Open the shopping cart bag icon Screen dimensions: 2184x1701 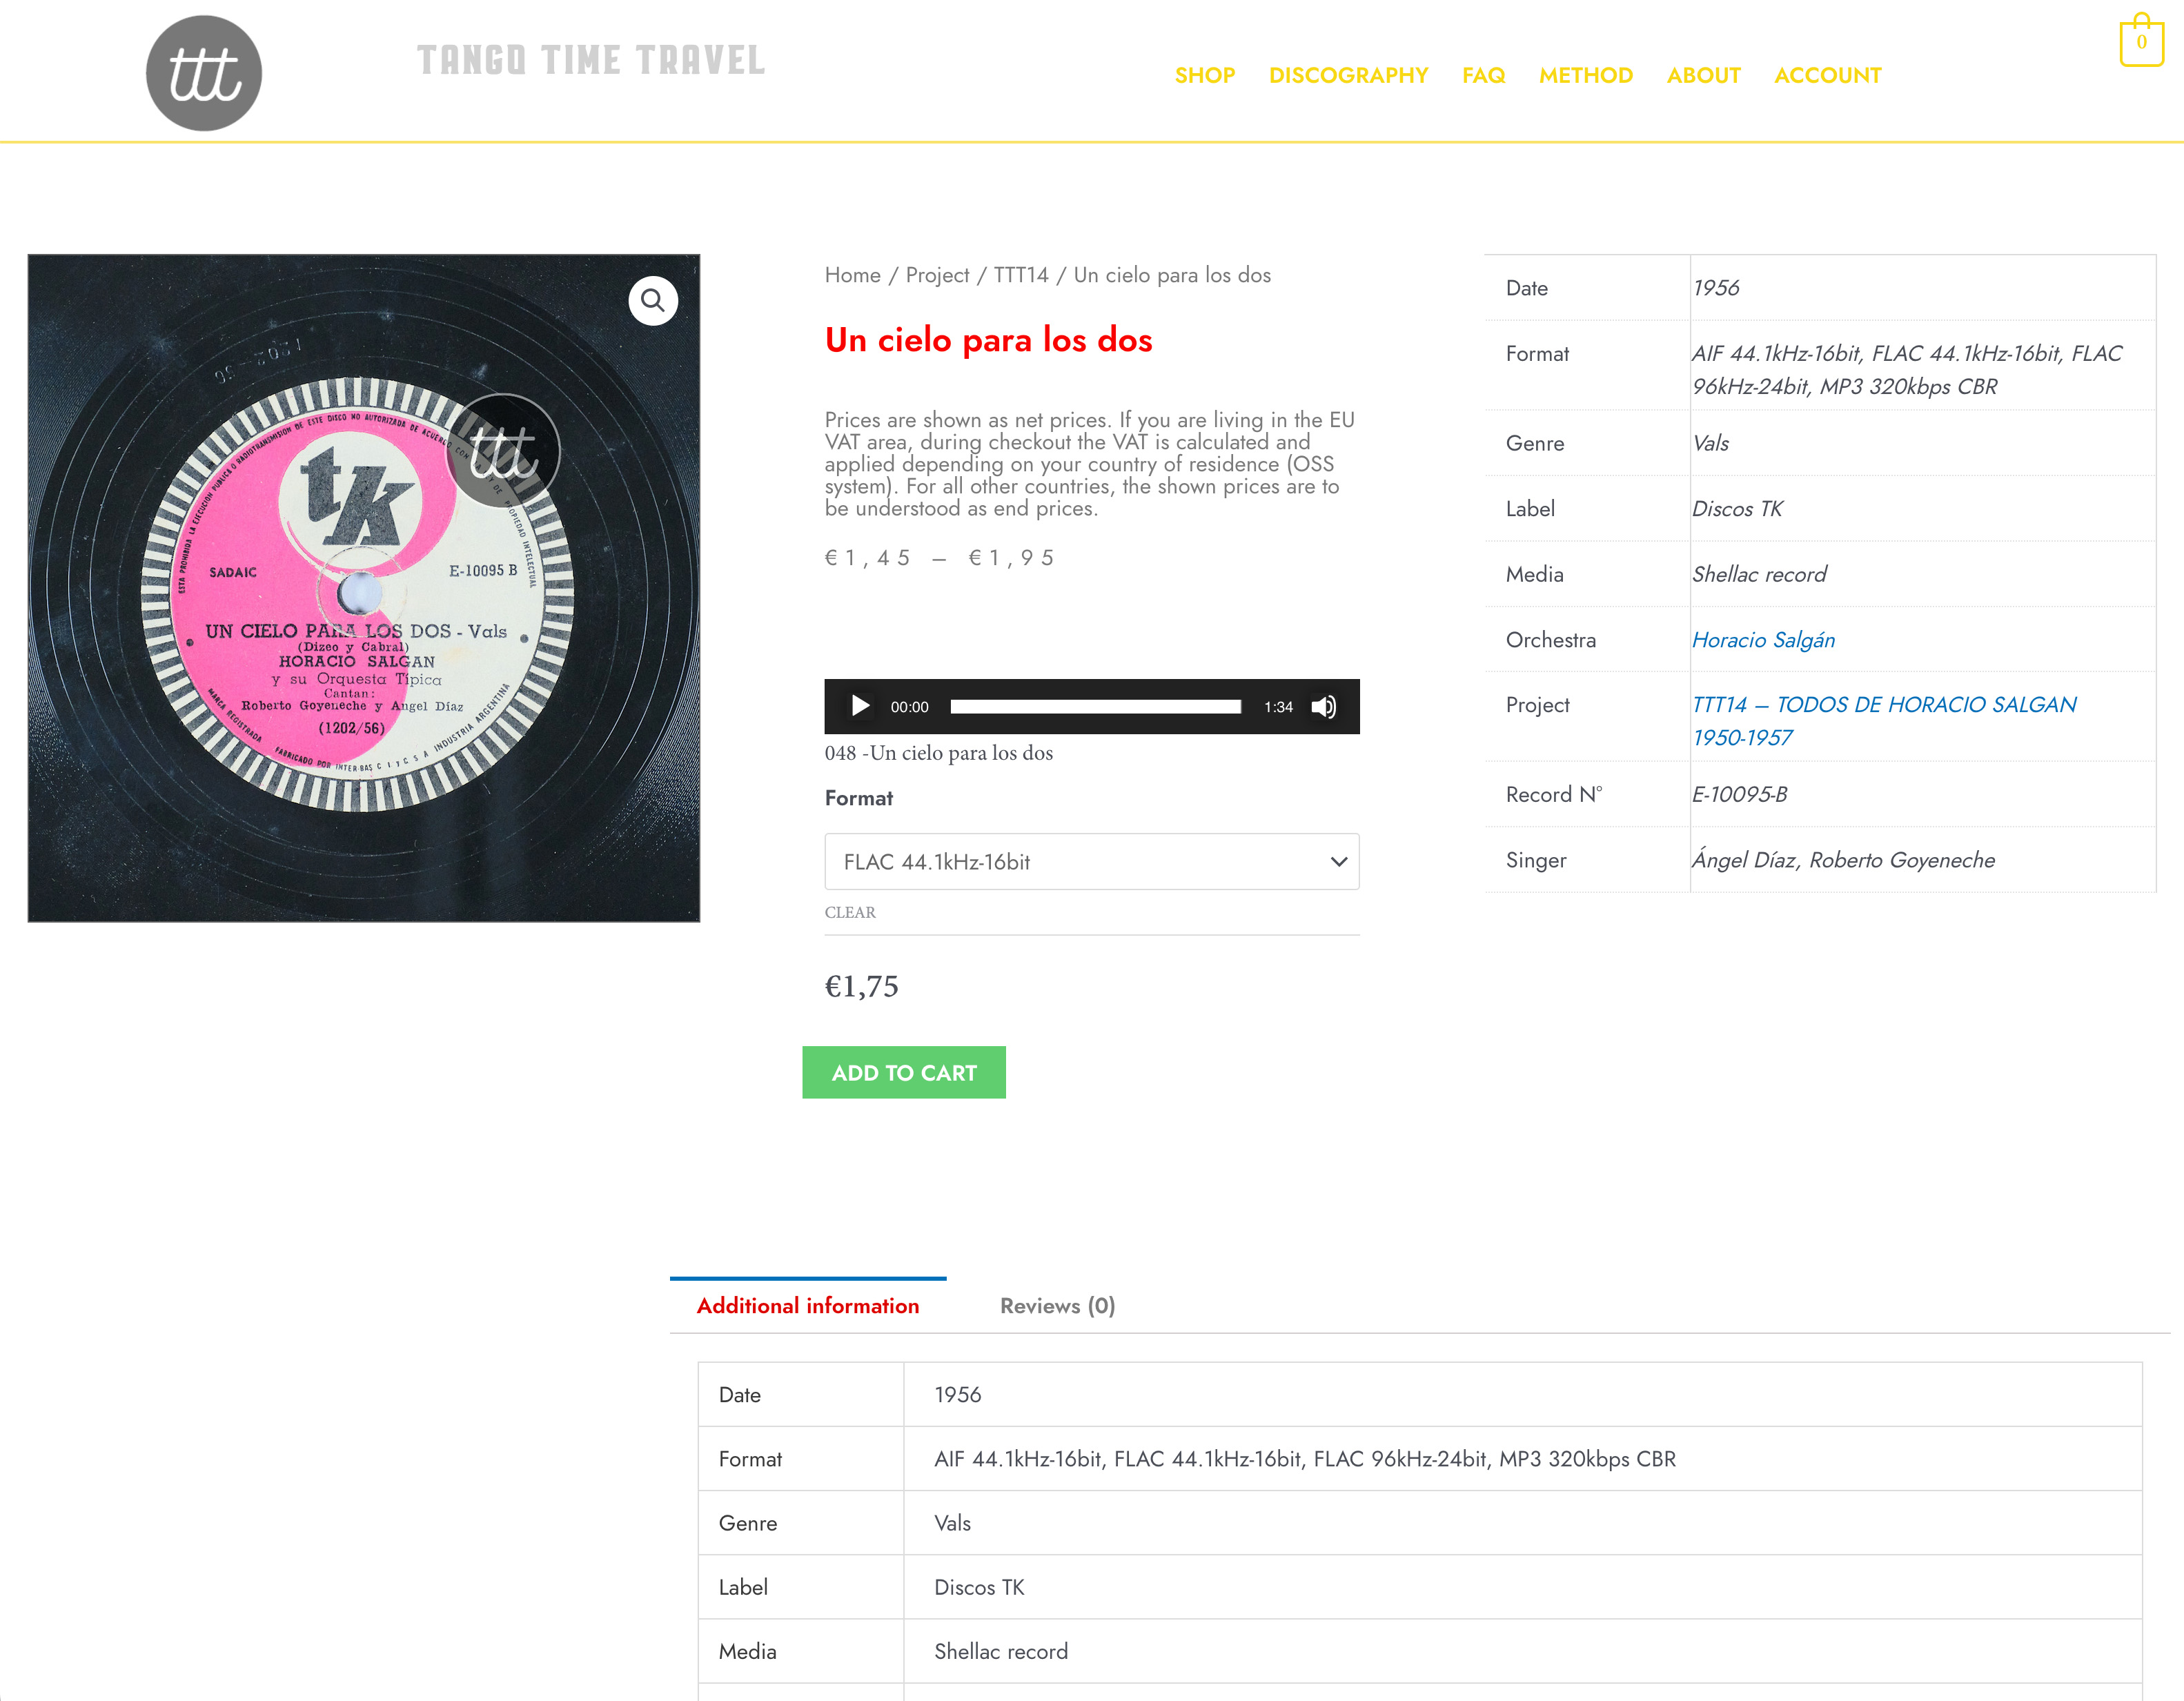[x=2141, y=41]
